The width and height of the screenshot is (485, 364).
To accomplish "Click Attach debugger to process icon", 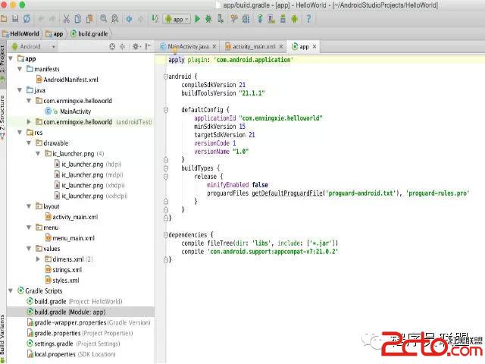I will (x=221, y=19).
